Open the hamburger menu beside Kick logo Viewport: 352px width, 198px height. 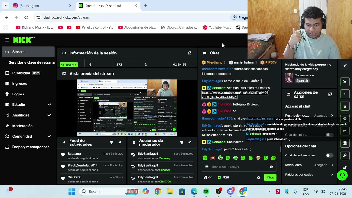point(7,40)
